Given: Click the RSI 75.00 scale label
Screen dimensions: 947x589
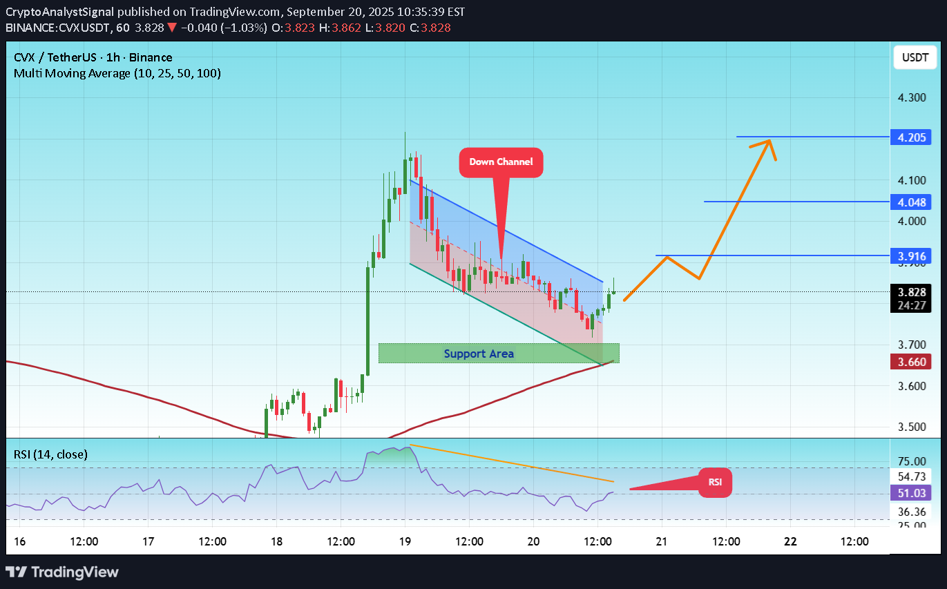Looking at the screenshot, I should [911, 461].
